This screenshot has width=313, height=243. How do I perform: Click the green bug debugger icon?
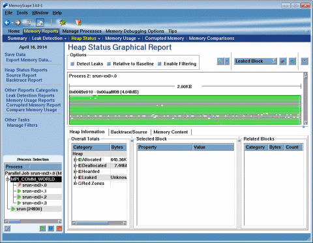point(63,22)
